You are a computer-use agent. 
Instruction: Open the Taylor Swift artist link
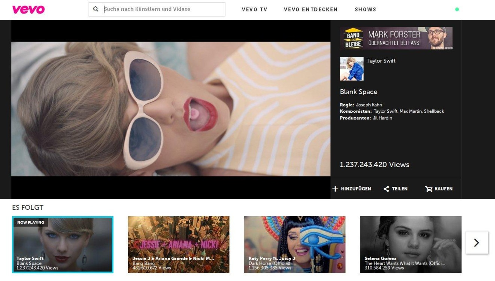(381, 61)
